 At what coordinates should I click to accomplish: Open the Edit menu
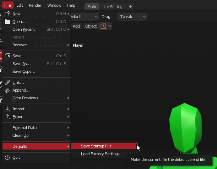coord(20,5)
